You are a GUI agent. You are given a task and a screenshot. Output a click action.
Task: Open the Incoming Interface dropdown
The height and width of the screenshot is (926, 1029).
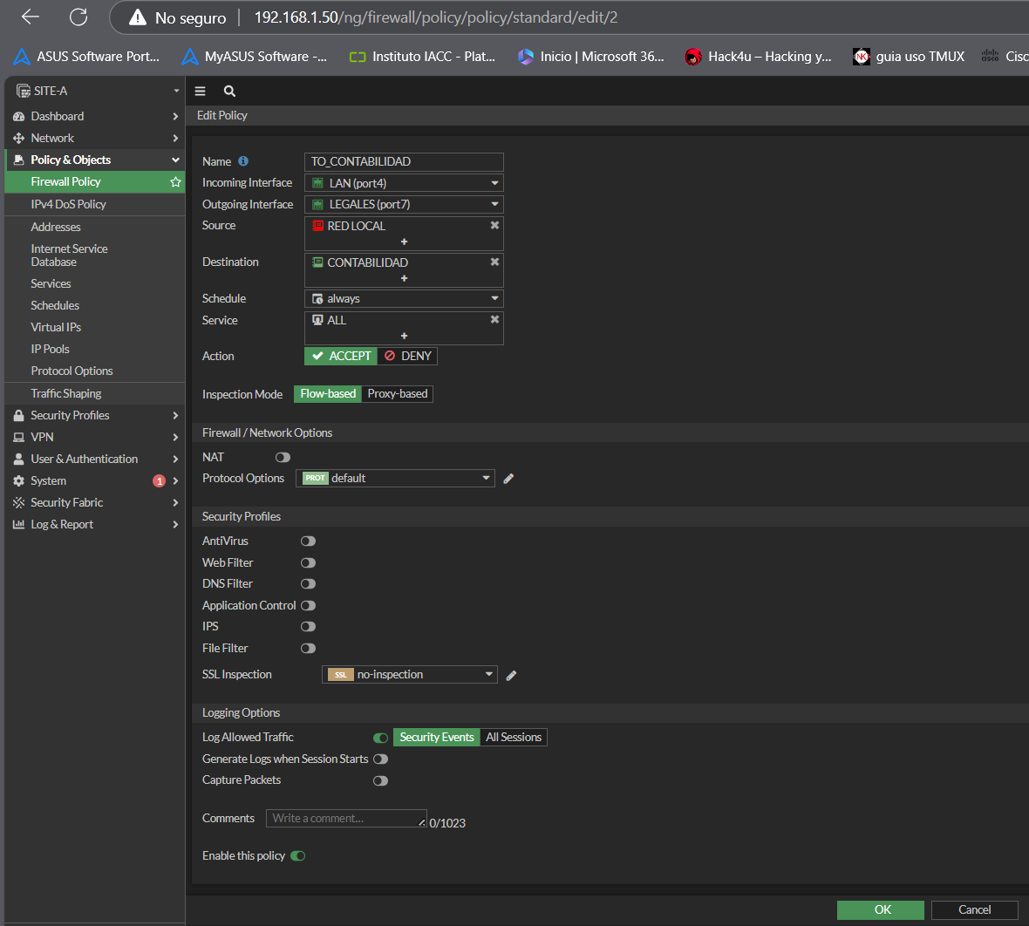point(404,183)
